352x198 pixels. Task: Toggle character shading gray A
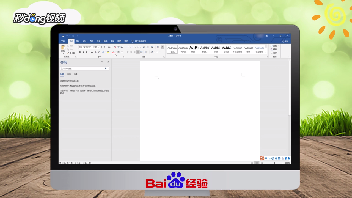[119, 52]
